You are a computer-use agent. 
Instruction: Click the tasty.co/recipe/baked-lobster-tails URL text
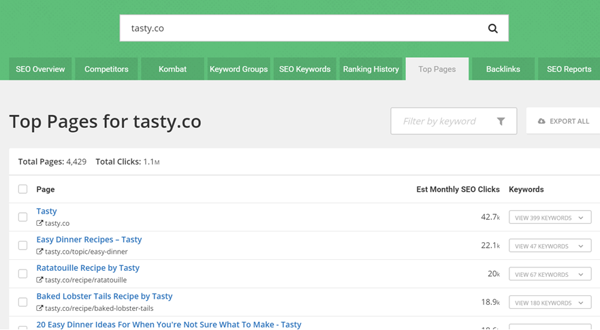pos(99,308)
